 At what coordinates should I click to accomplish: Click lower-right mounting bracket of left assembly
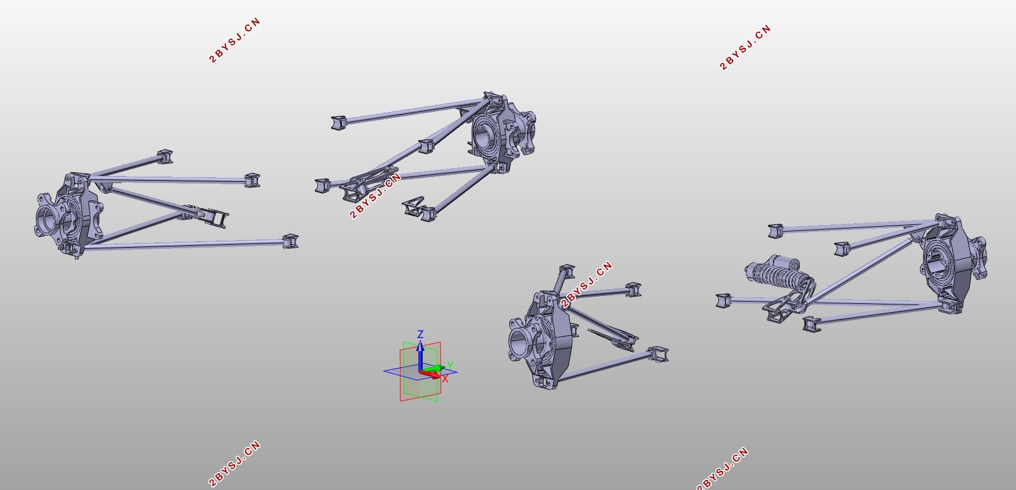pyautogui.click(x=290, y=241)
